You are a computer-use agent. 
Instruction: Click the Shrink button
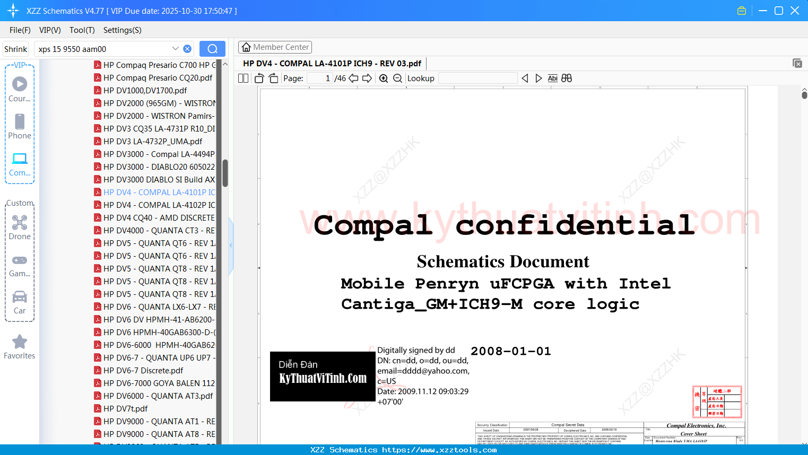click(15, 49)
